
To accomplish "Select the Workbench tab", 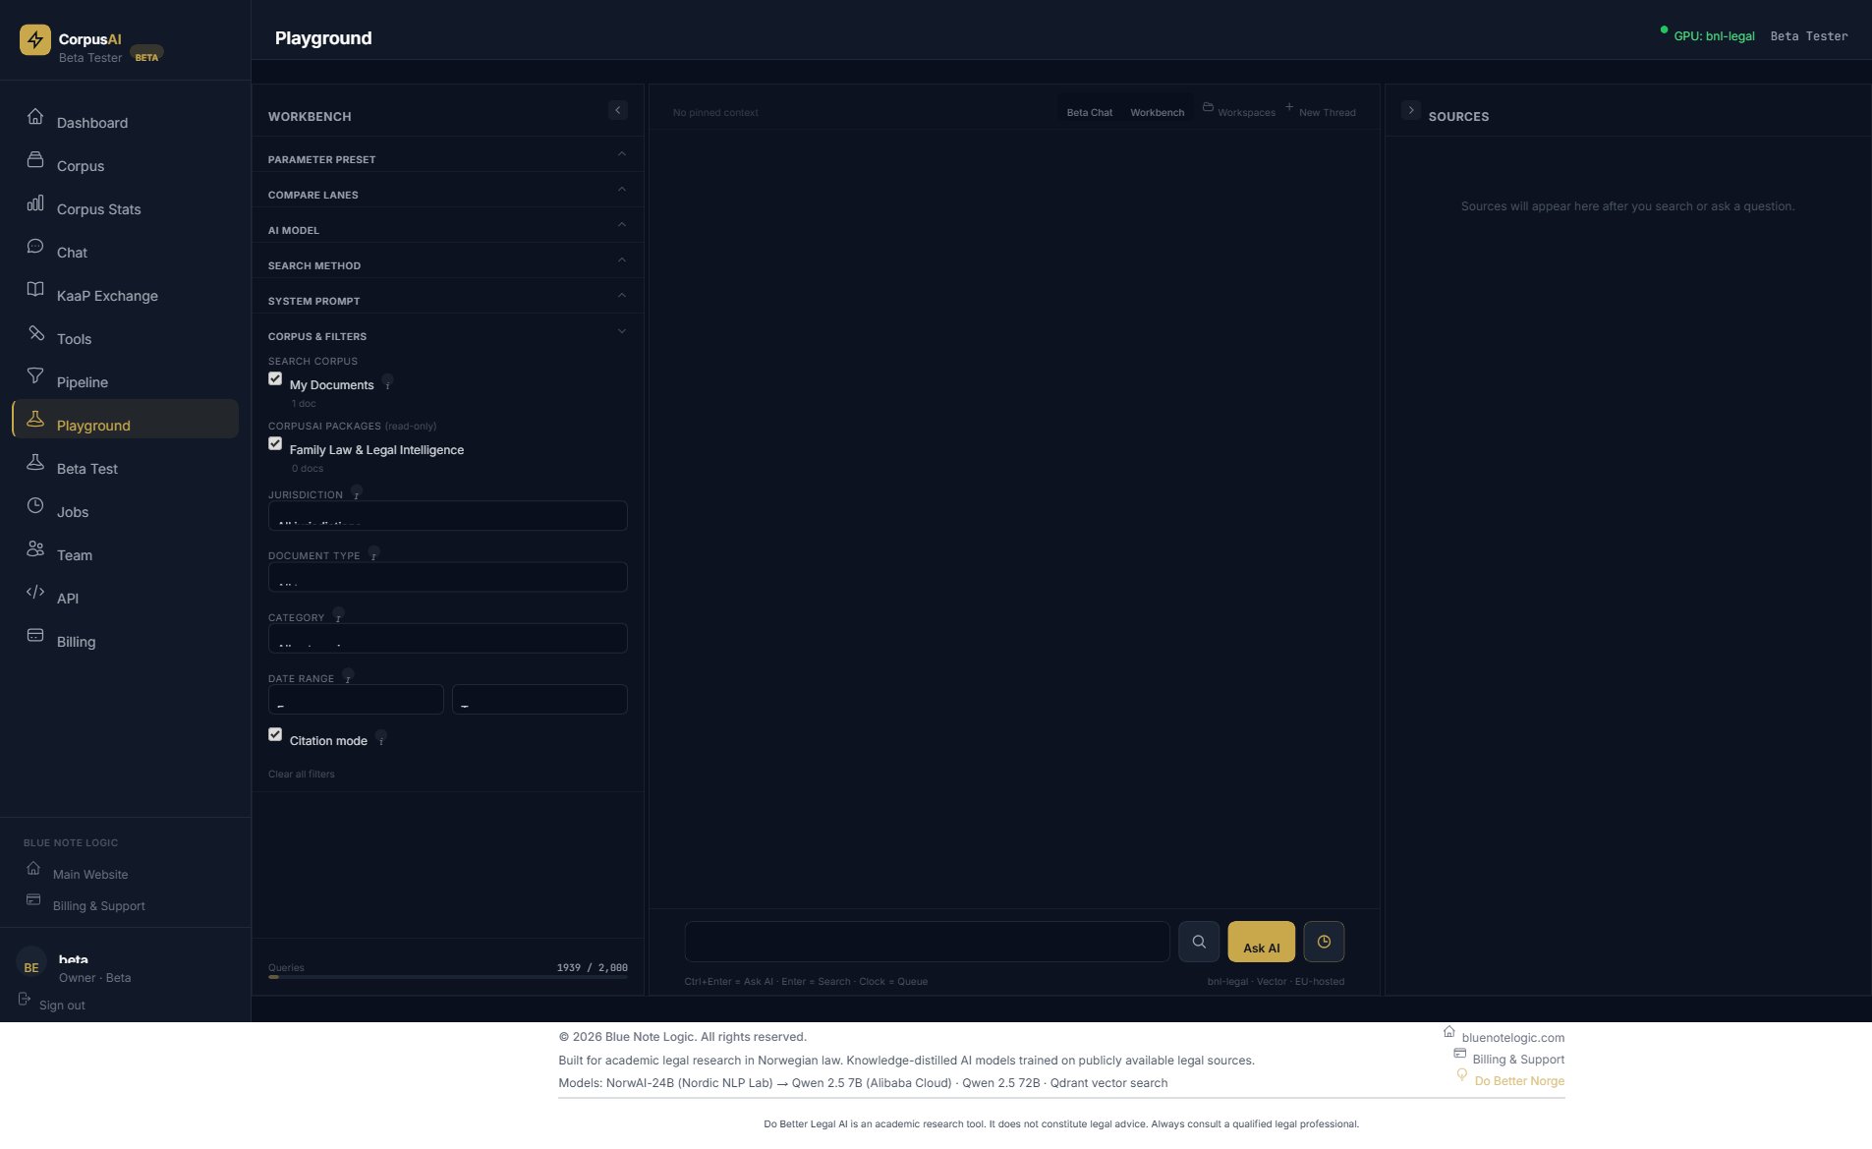I will [1158, 112].
